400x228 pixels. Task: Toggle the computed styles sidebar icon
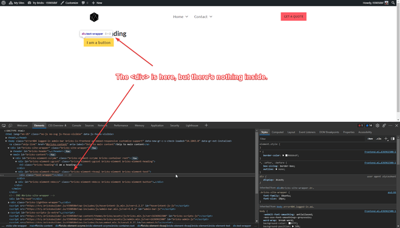click(392, 139)
